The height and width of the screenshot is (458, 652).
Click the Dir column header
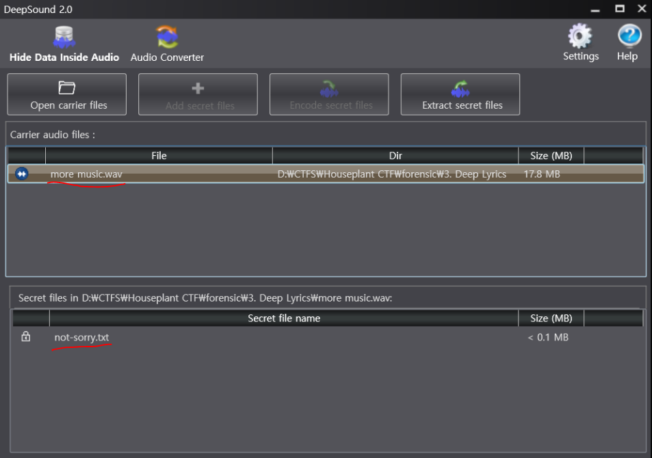pyautogui.click(x=395, y=155)
